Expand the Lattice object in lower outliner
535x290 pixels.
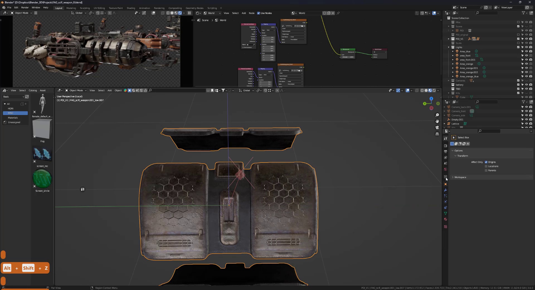tap(444, 124)
